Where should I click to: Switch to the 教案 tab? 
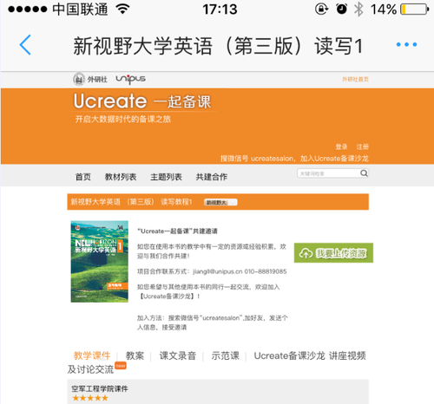135,355
